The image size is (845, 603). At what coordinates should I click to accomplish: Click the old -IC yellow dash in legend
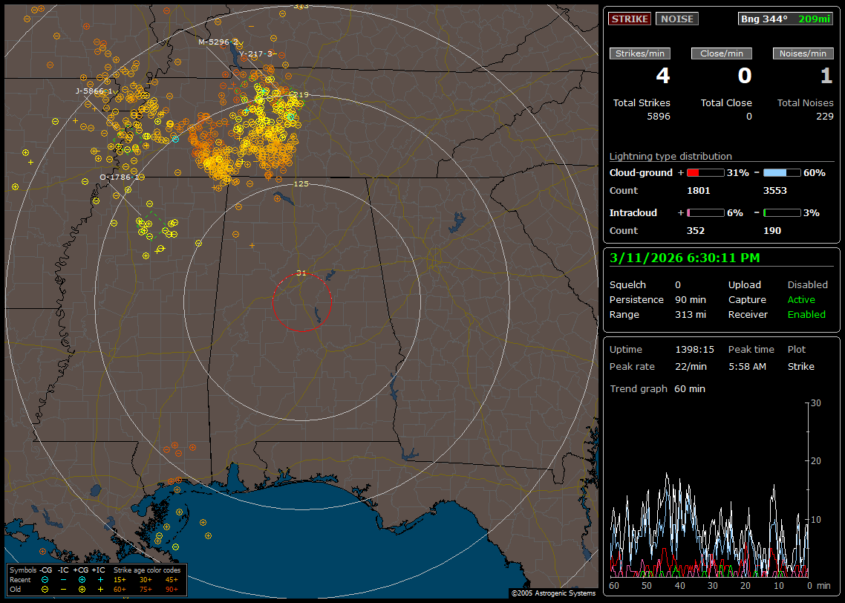point(63,589)
